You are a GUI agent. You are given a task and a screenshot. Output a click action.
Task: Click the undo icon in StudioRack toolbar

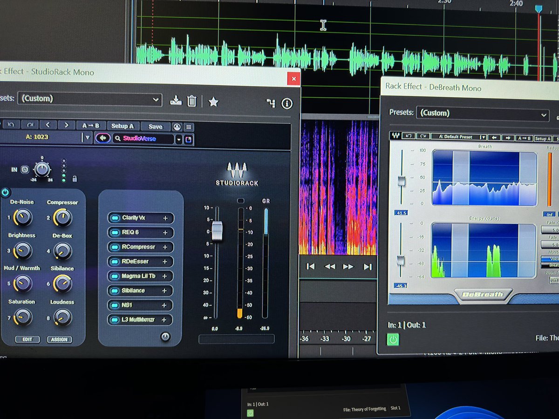(11, 126)
